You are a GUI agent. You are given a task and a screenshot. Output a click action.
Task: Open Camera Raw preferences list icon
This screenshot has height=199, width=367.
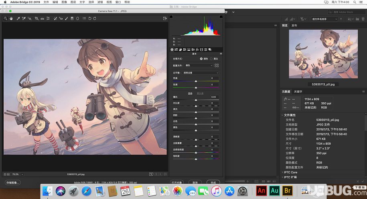(x=84, y=18)
